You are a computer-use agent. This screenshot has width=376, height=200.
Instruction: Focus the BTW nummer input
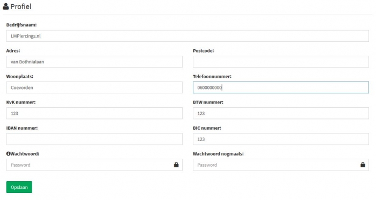point(281,113)
